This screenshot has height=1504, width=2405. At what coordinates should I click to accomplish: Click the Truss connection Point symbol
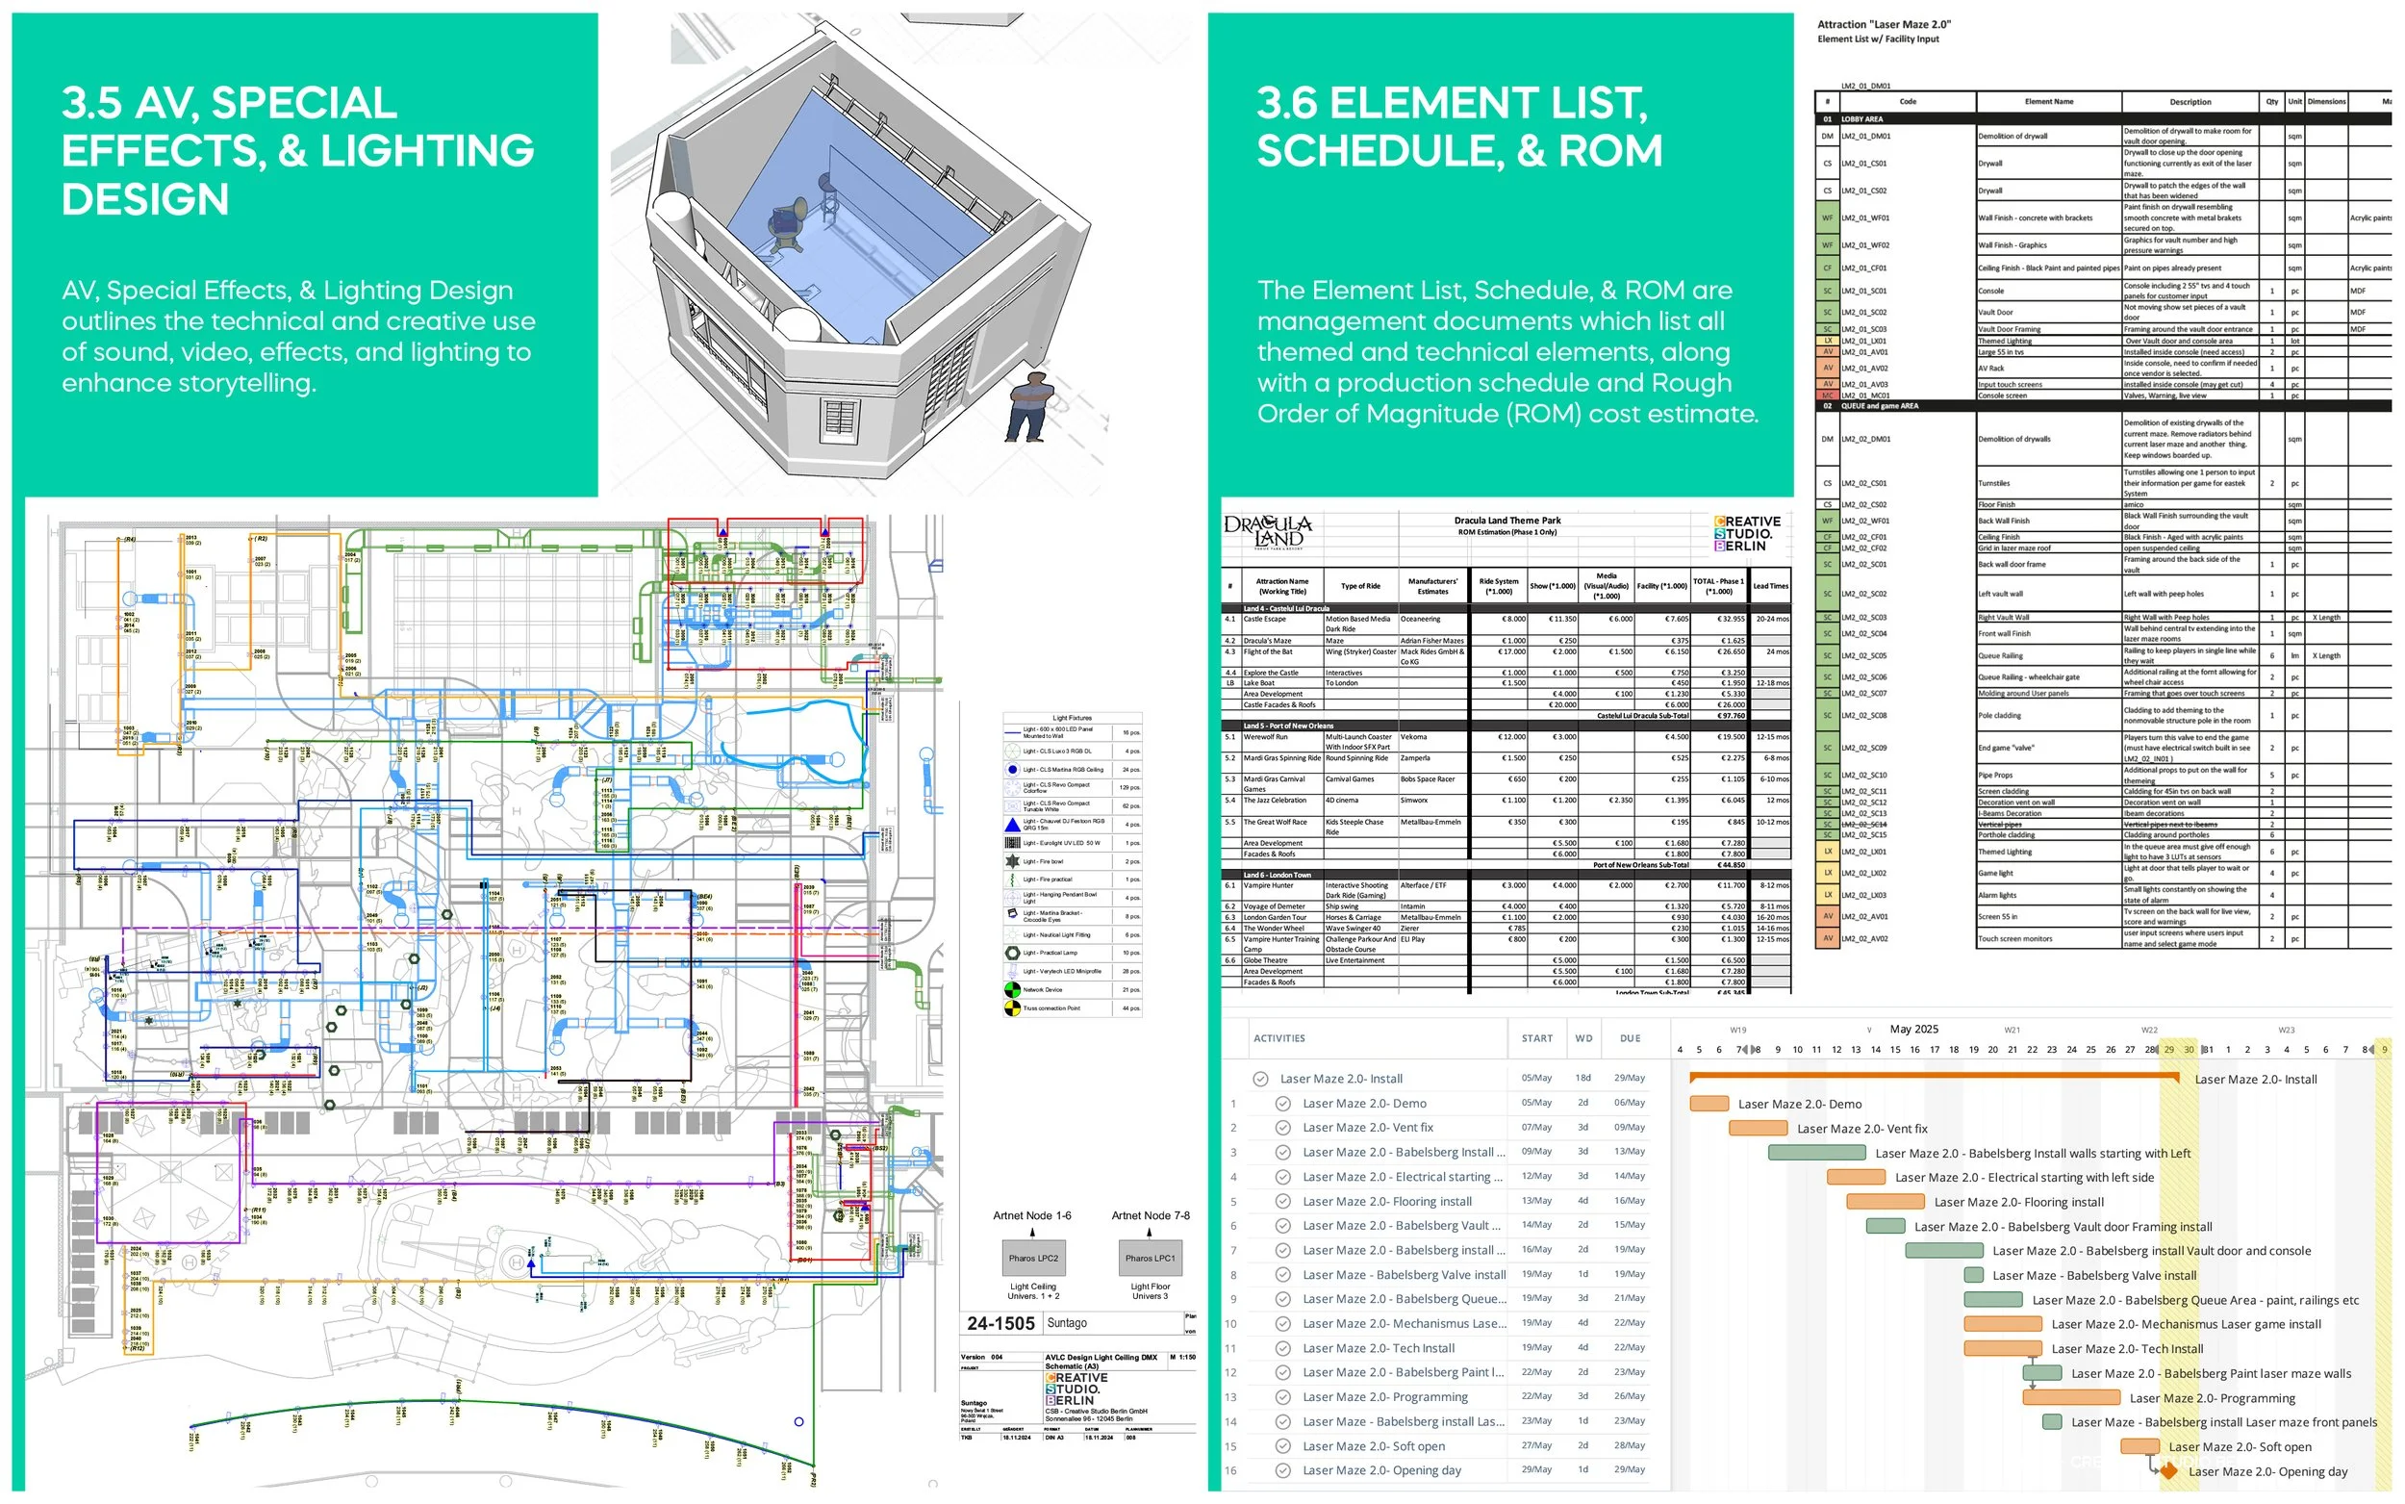(1012, 1008)
